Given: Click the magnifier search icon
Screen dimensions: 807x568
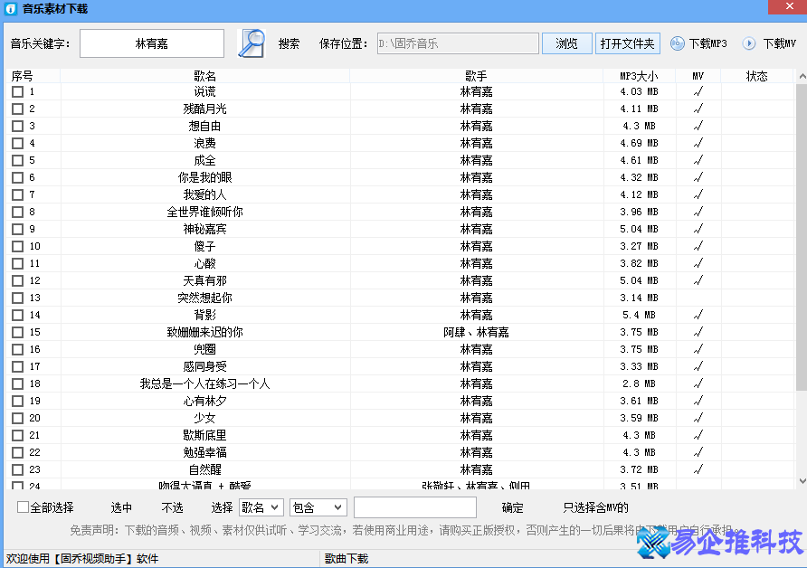Looking at the screenshot, I should (250, 42).
